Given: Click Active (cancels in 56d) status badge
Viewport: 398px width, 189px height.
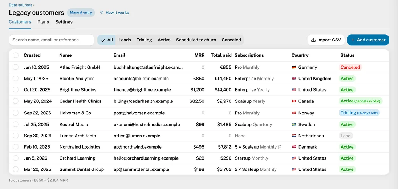Looking at the screenshot, I should [x=361, y=101].
